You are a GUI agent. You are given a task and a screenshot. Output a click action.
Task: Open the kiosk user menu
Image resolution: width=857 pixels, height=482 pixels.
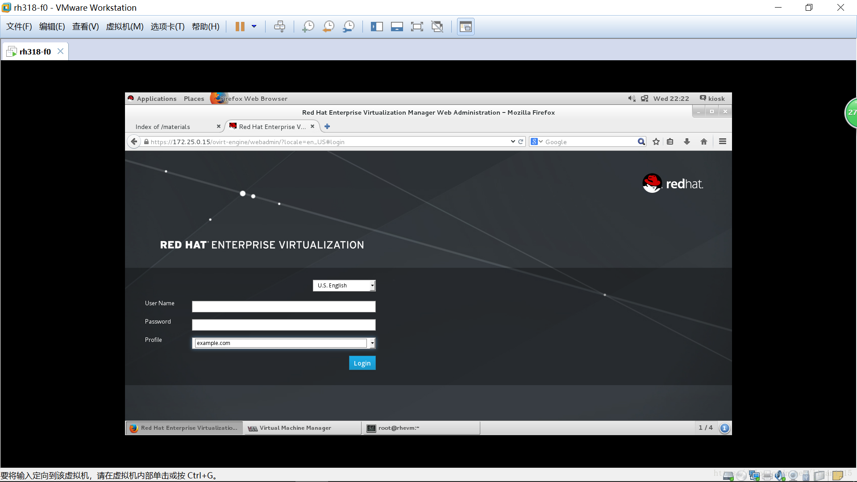(712, 99)
